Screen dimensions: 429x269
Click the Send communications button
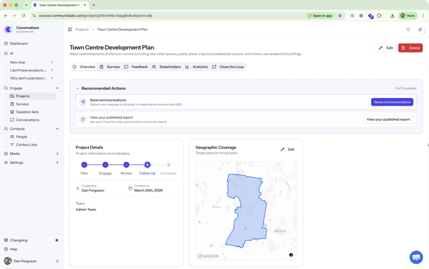coord(392,102)
